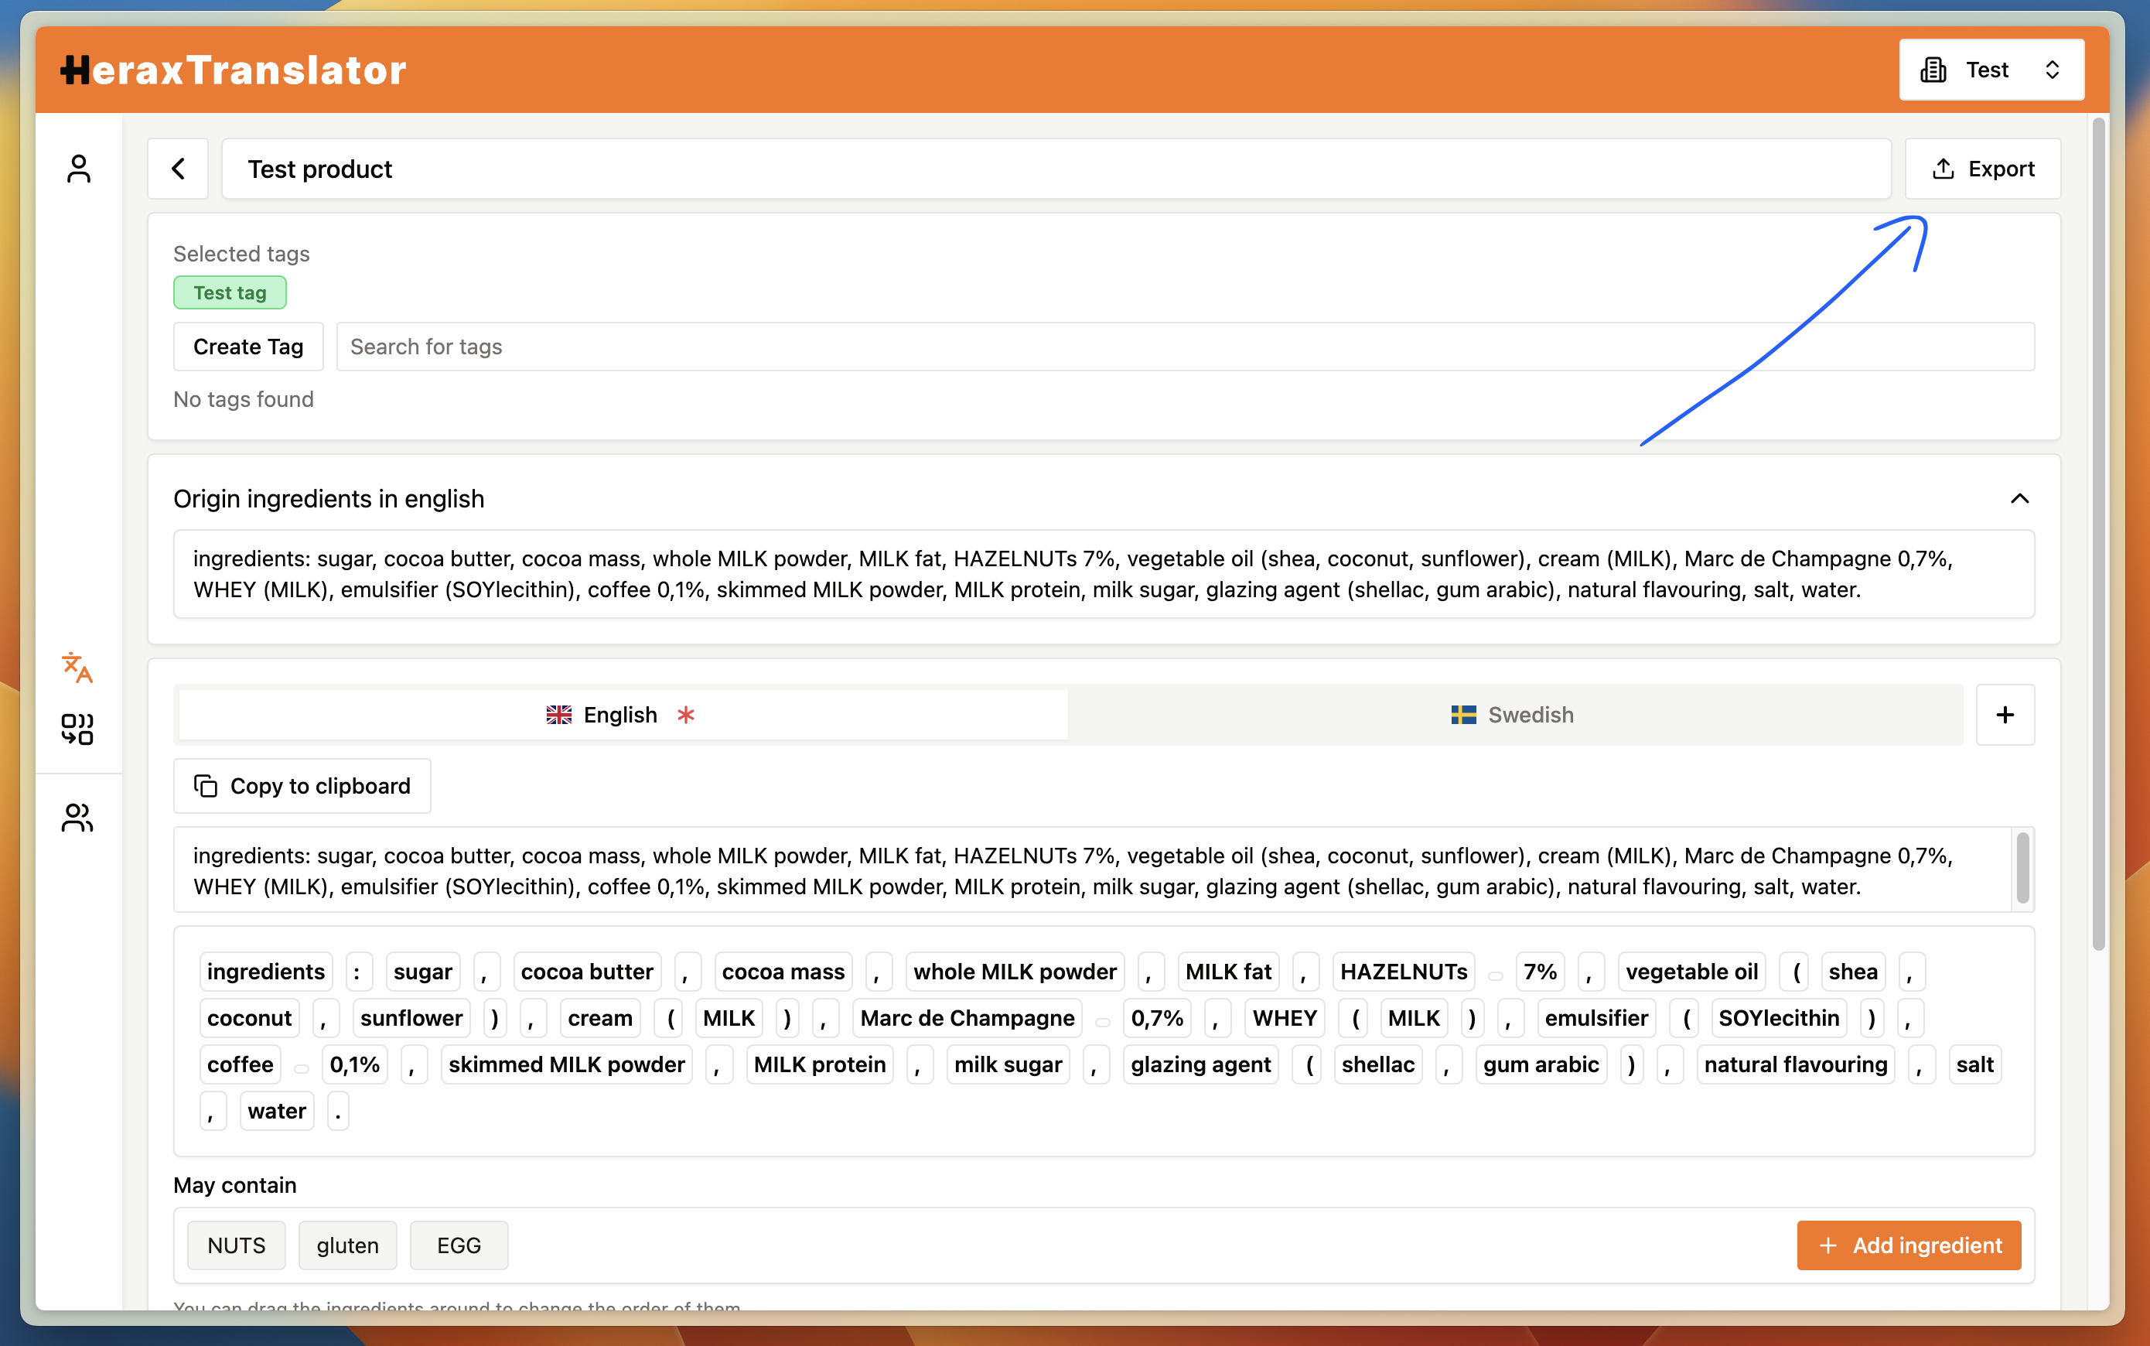Focus the Search for tags field
This screenshot has width=2150, height=1346.
pyautogui.click(x=1185, y=347)
